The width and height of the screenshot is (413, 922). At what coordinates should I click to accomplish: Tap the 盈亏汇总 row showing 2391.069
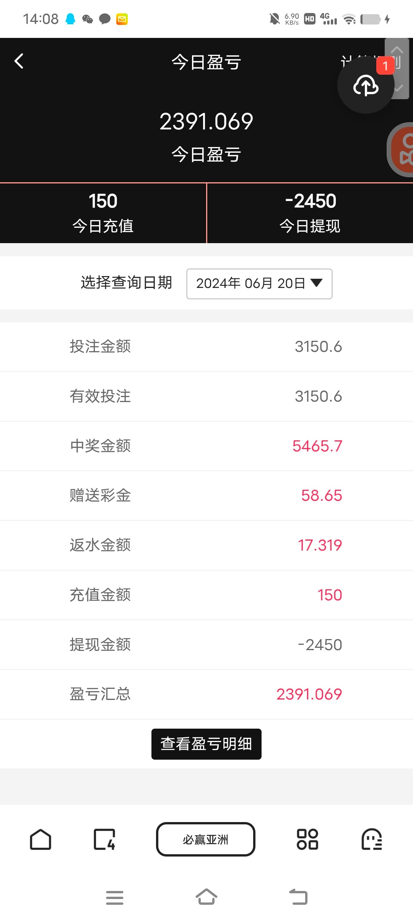pos(206,694)
